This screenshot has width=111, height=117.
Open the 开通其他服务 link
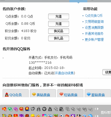94,34
